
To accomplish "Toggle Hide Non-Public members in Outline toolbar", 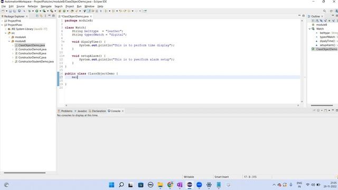I will pyautogui.click(x=329, y=21).
